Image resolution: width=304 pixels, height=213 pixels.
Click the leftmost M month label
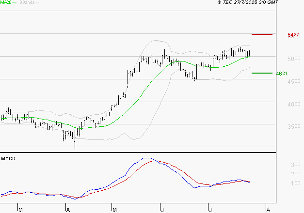pyautogui.click(x=20, y=210)
